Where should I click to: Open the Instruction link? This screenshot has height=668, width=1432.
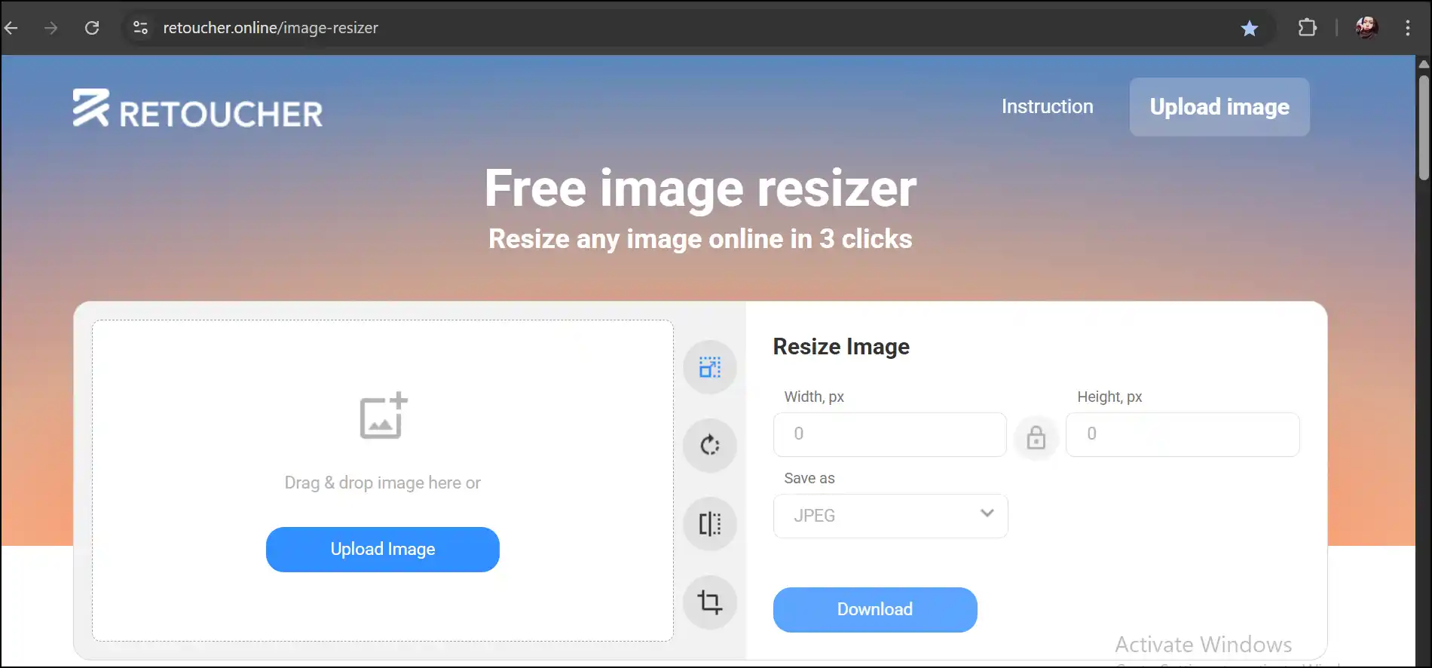point(1047,106)
